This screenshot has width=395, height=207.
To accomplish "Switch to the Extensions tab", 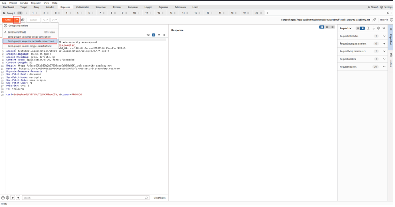I will (x=180, y=7).
